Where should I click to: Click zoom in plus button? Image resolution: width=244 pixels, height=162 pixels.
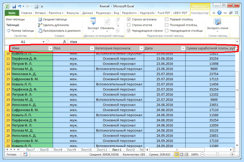click(x=232, y=155)
